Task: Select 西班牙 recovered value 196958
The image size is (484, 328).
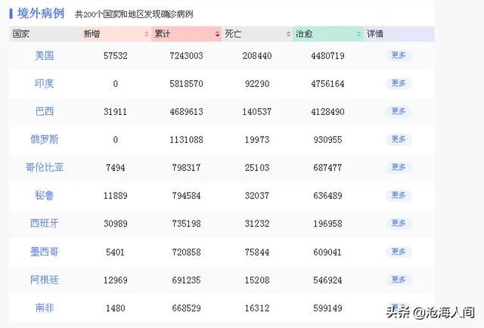Action: (x=327, y=224)
